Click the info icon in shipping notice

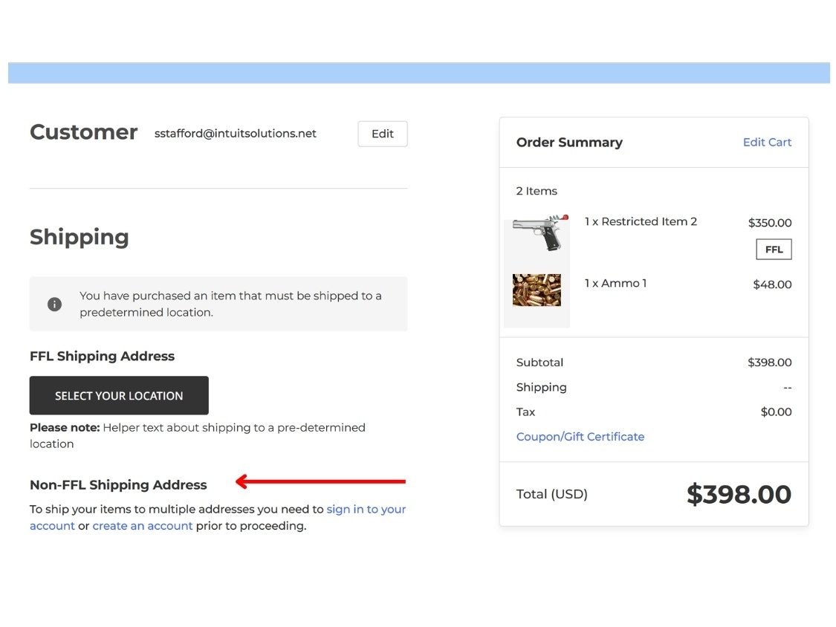coord(54,304)
